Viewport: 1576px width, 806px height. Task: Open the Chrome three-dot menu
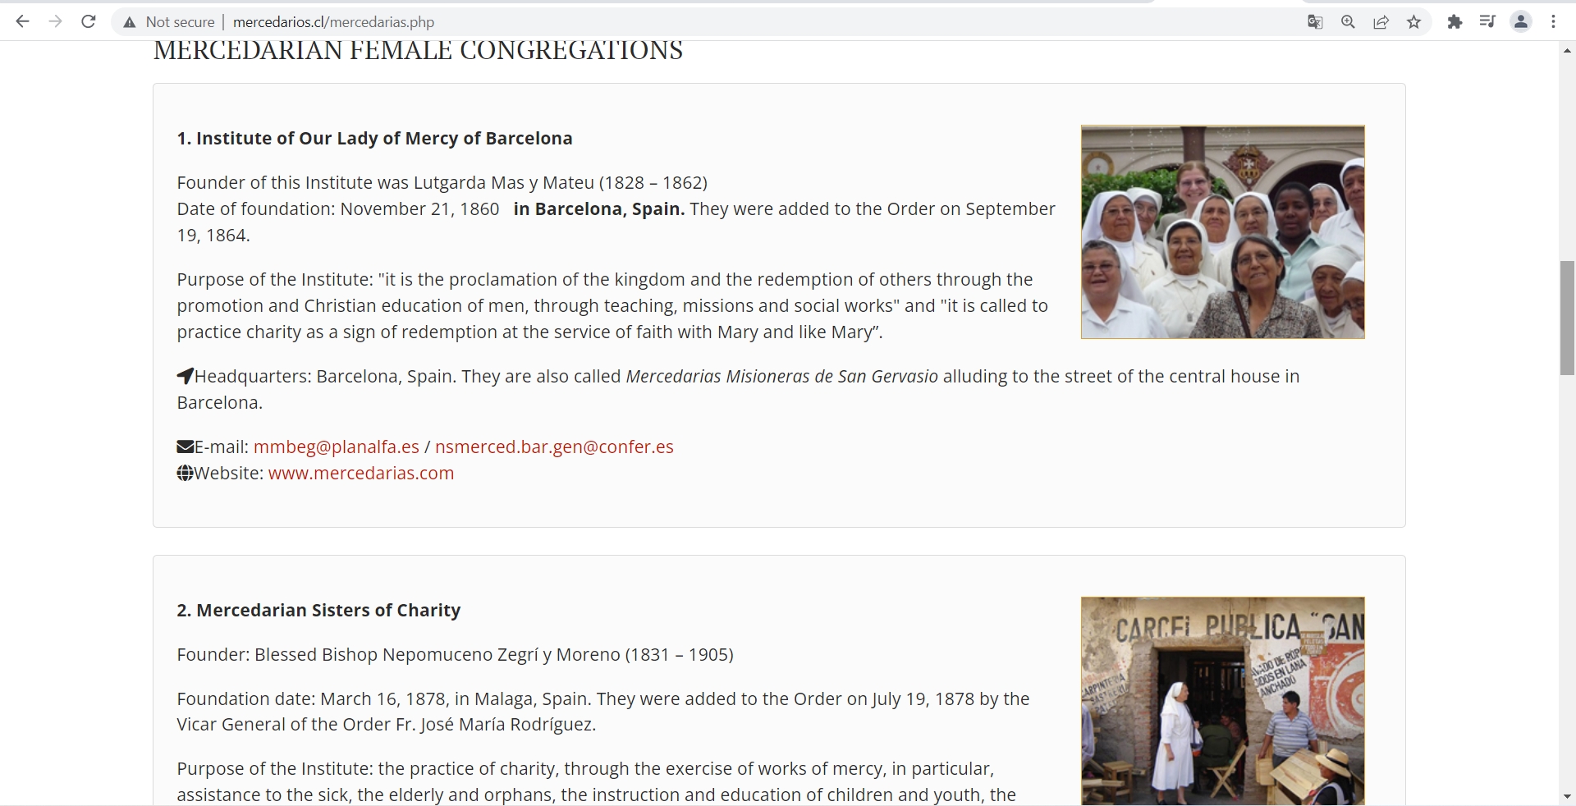(1554, 22)
